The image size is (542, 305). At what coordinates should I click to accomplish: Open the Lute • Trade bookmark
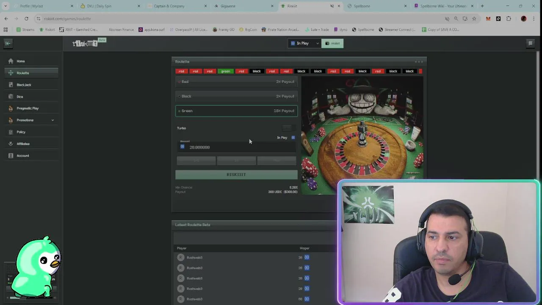coord(316,30)
